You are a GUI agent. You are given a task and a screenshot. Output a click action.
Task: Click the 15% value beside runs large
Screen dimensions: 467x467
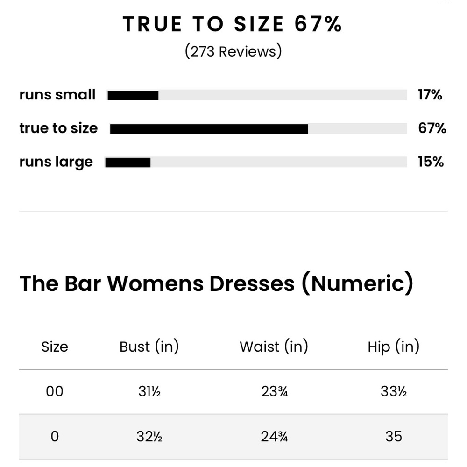[x=430, y=162]
